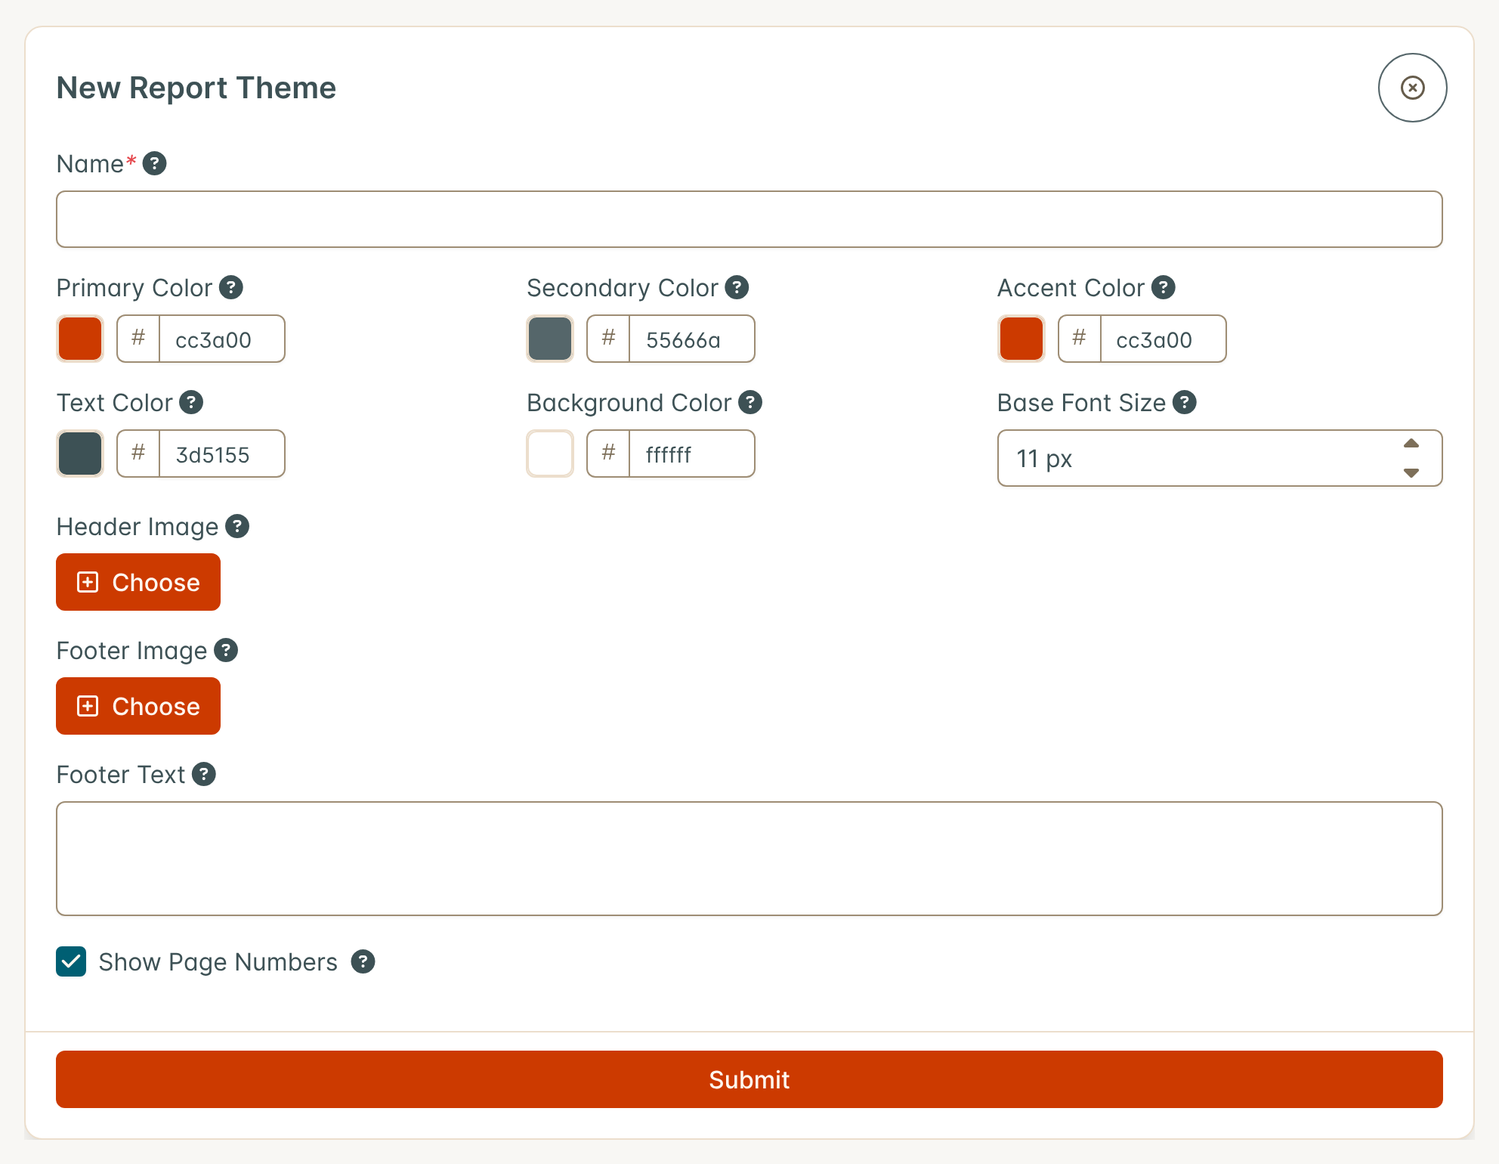Open help icon beside Header Image
Image resolution: width=1499 pixels, height=1164 pixels.
[237, 526]
